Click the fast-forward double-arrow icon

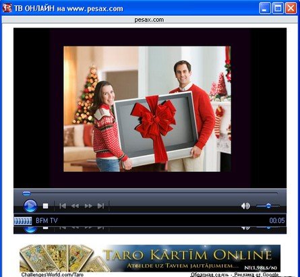(x=88, y=206)
